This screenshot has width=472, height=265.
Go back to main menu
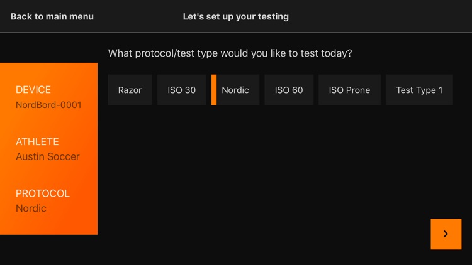[x=52, y=16]
